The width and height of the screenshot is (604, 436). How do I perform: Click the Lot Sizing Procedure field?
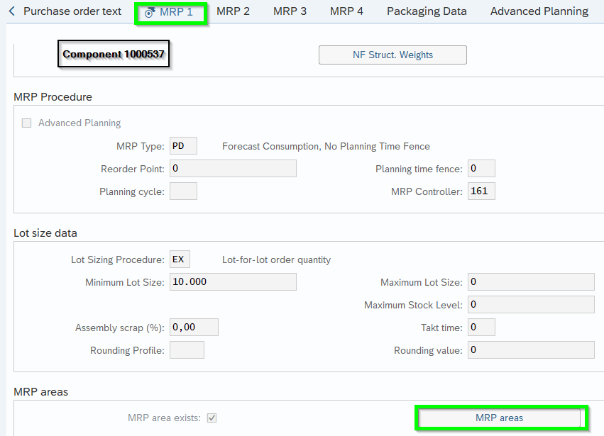click(180, 259)
